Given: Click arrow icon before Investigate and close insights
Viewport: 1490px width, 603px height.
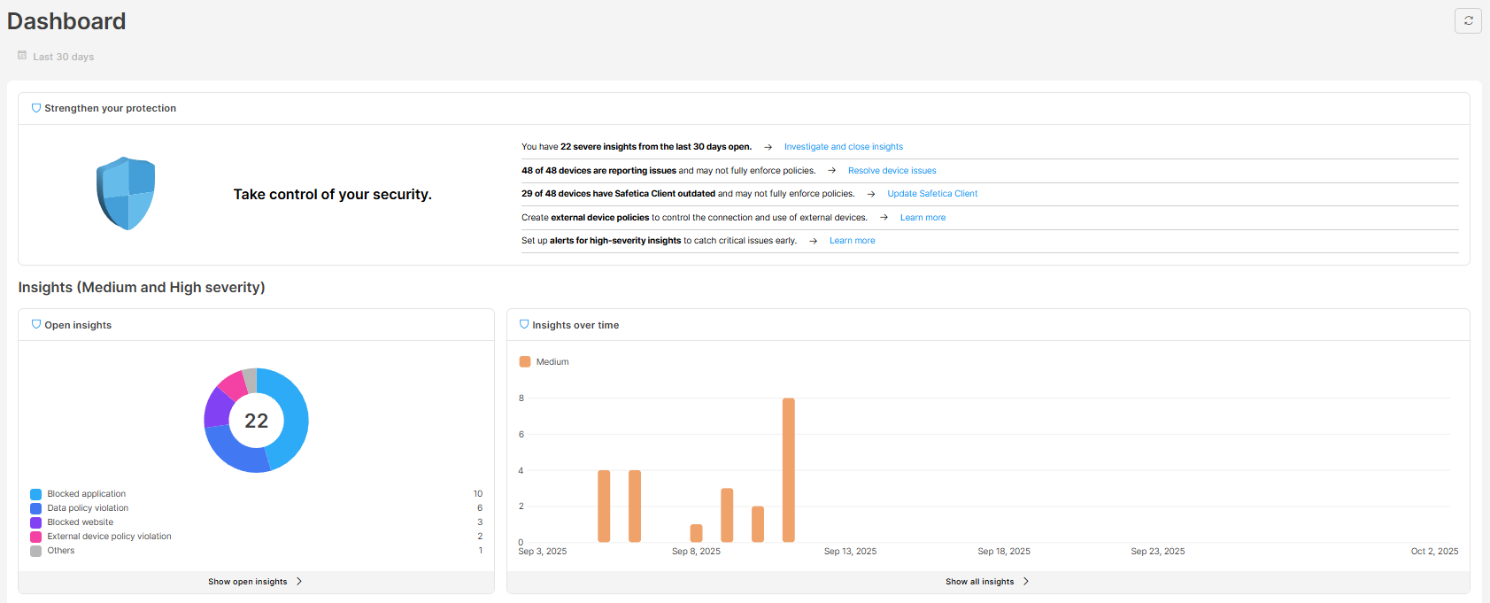Looking at the screenshot, I should click(768, 147).
